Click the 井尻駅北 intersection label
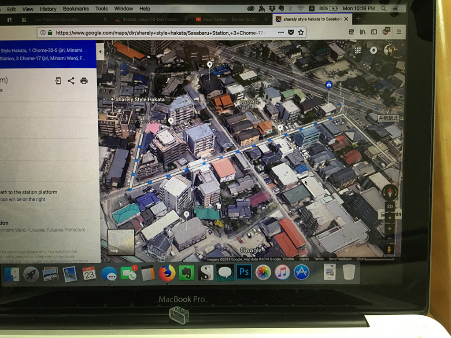 388,118
